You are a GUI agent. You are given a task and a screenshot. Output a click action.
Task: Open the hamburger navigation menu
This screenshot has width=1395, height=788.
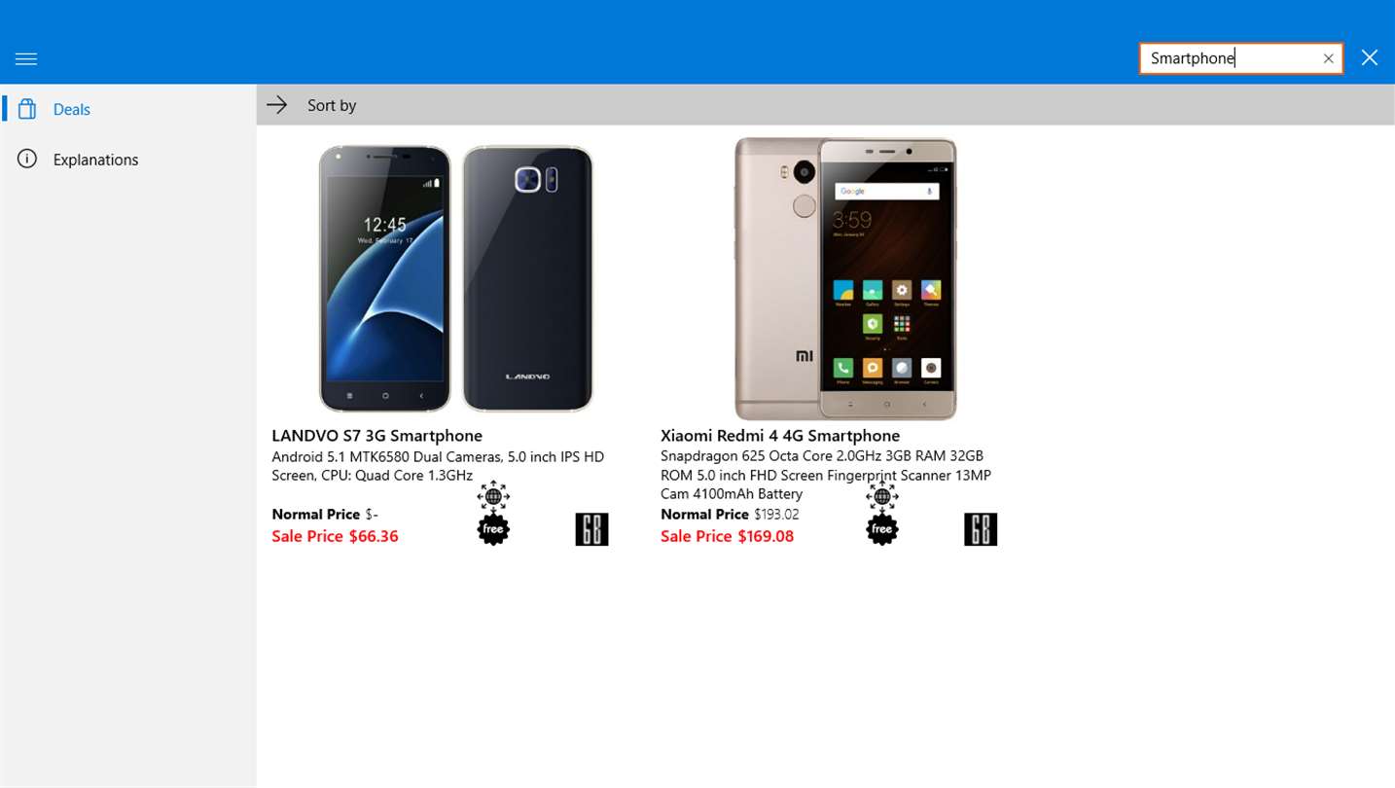(26, 59)
